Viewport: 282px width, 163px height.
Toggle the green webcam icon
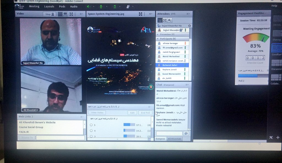pyautogui.click(x=115, y=7)
